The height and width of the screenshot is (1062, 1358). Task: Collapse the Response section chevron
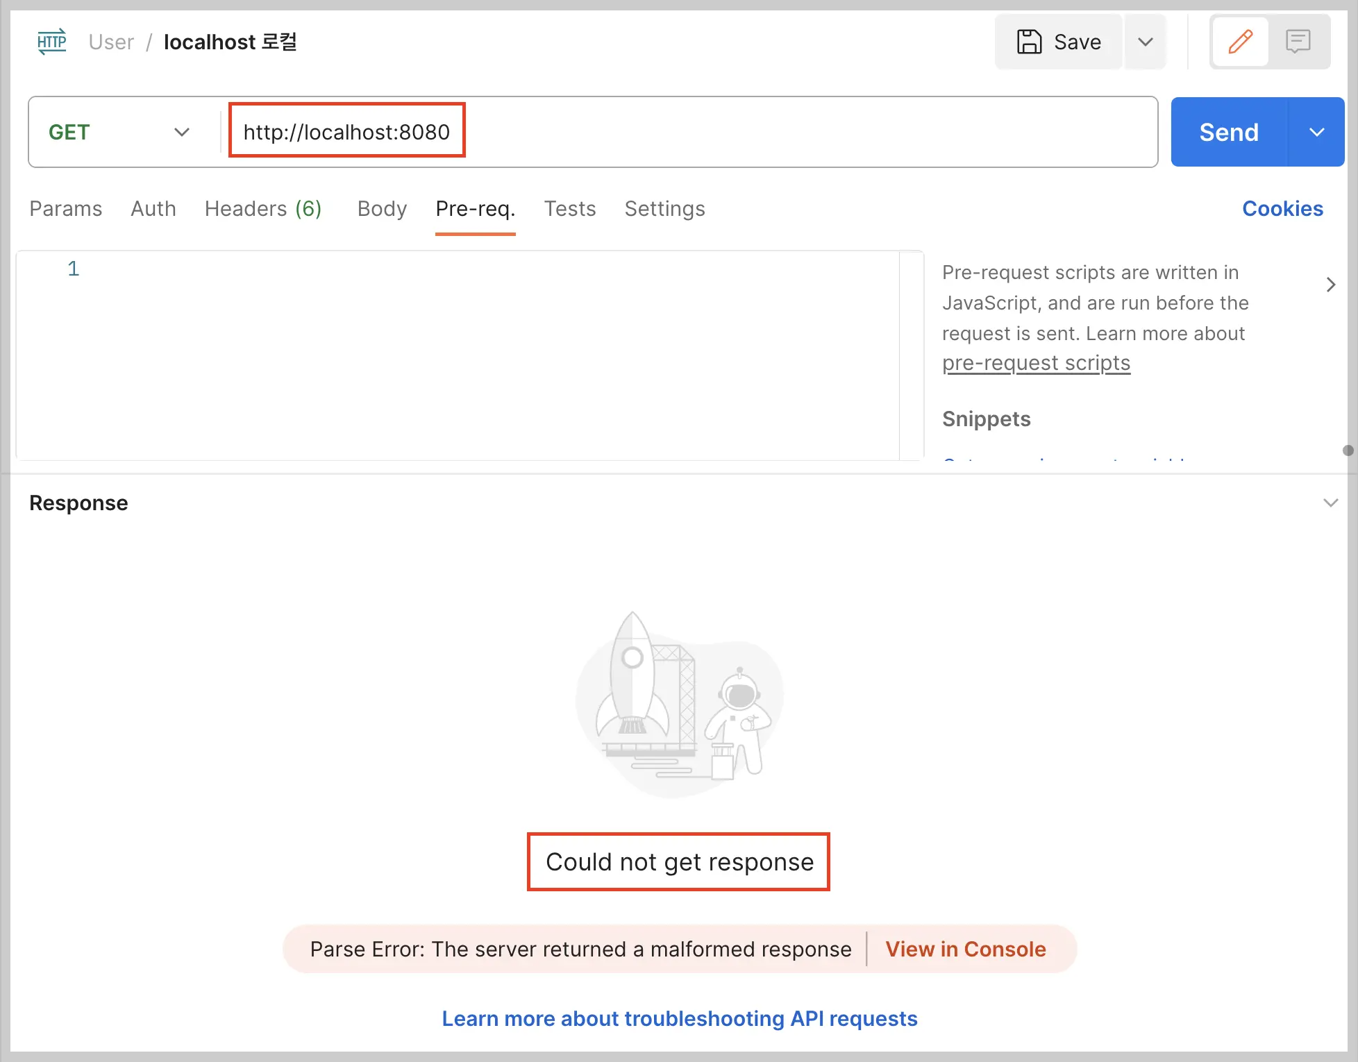point(1330,503)
